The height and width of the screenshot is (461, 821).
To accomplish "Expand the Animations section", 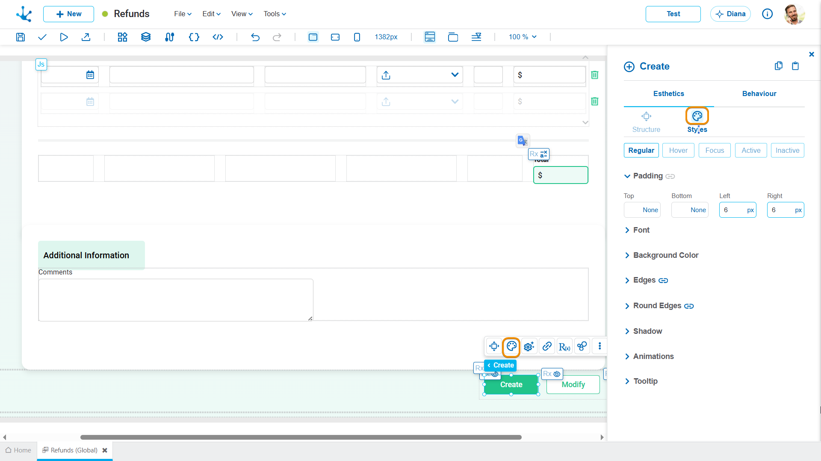I will (x=649, y=356).
